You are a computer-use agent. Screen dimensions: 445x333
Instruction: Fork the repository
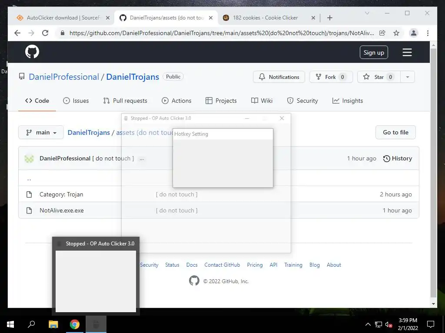[x=331, y=77]
